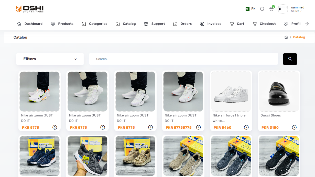Open the Gucci Shoes product title
Screen dimensions: 315x177
coord(270,115)
